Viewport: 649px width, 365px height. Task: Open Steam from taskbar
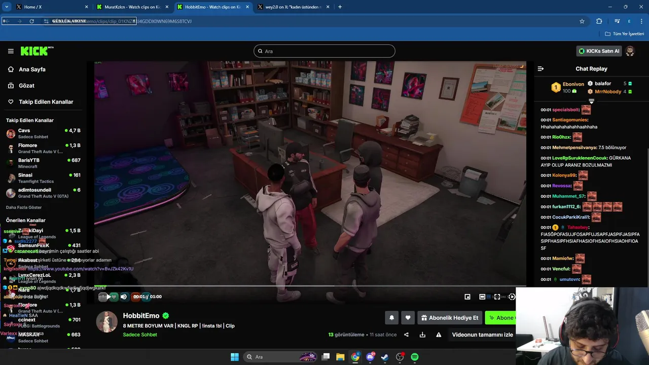(x=385, y=357)
